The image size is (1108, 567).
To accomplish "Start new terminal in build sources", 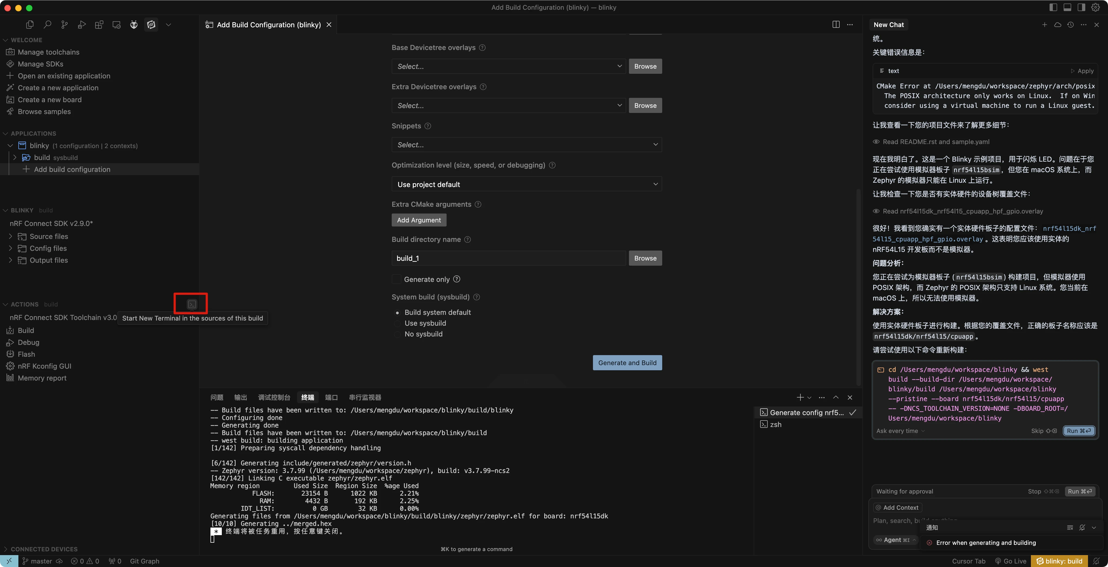I will click(x=192, y=304).
